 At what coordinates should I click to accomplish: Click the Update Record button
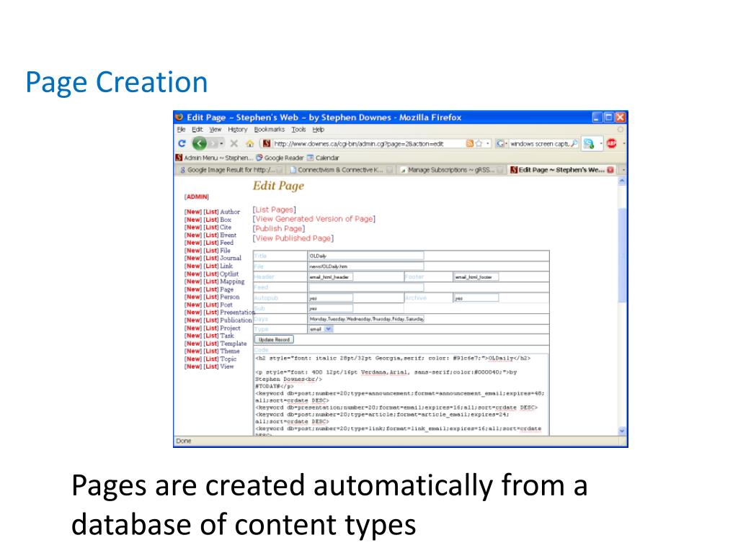coord(274,340)
